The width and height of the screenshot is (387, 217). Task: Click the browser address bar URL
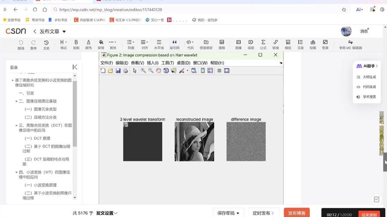coord(111,10)
